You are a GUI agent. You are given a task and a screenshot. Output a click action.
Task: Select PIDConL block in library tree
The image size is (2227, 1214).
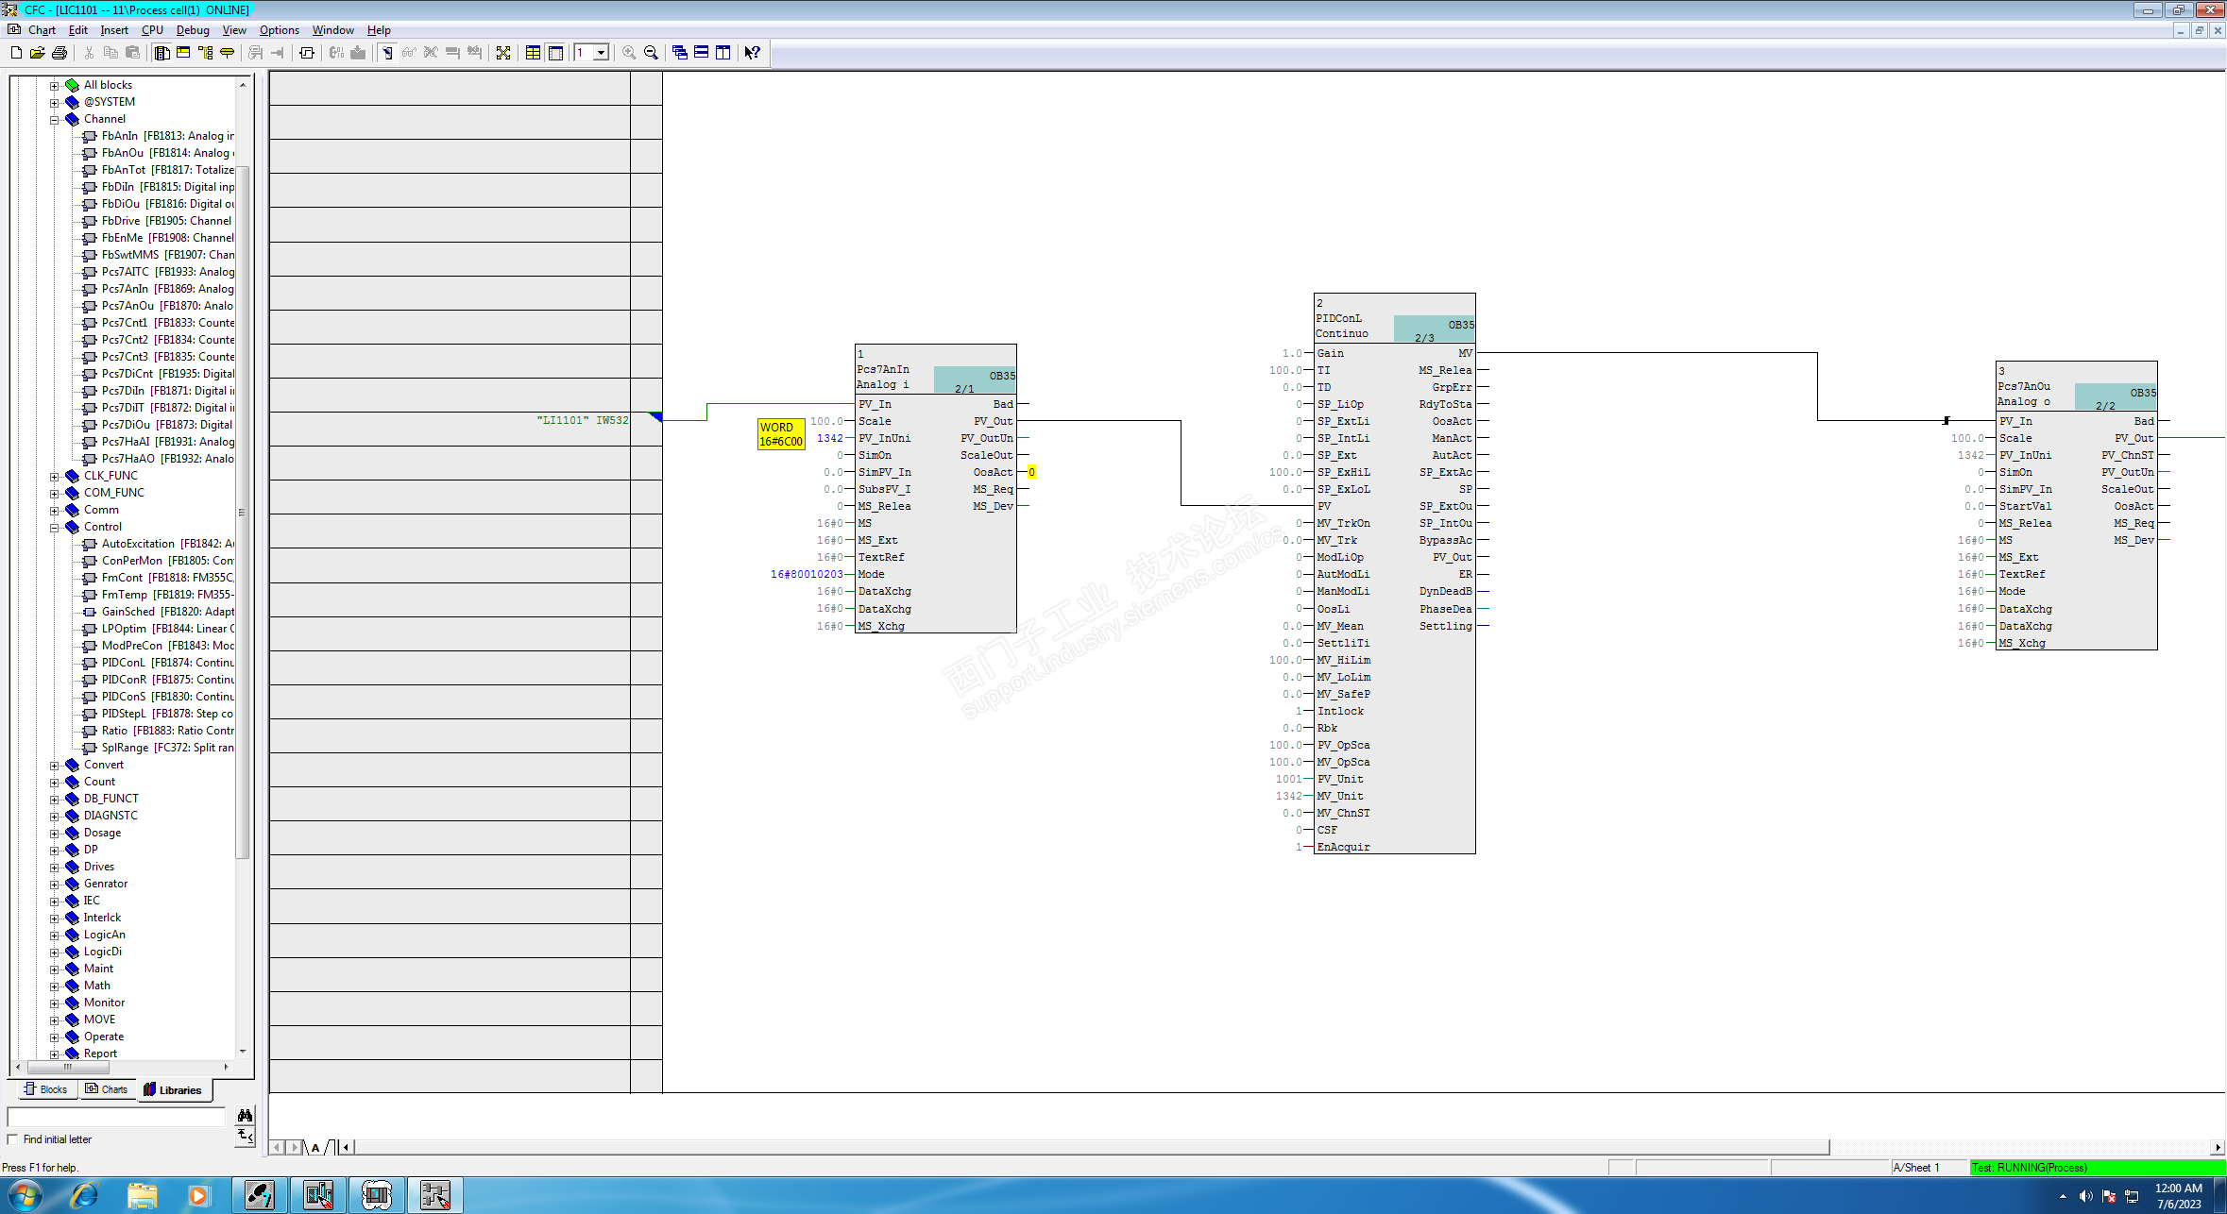[x=123, y=663]
